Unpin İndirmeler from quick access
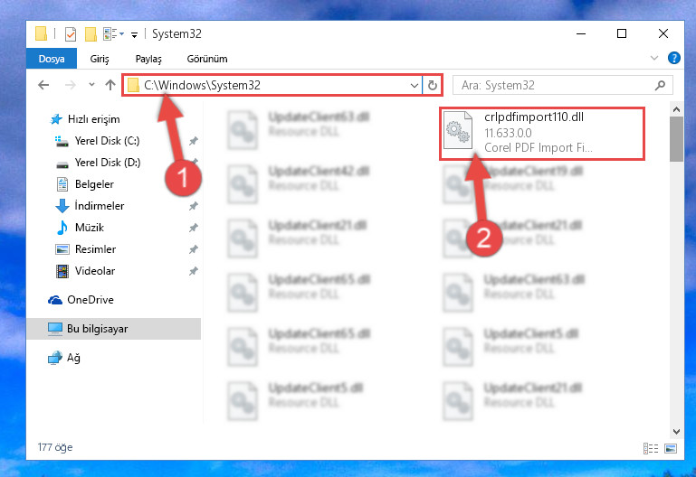The height and width of the screenshot is (477, 696). (194, 206)
